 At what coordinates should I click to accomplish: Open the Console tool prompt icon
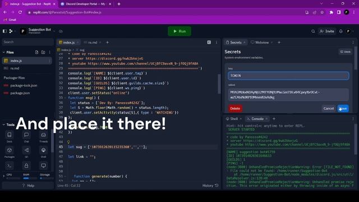(10, 166)
